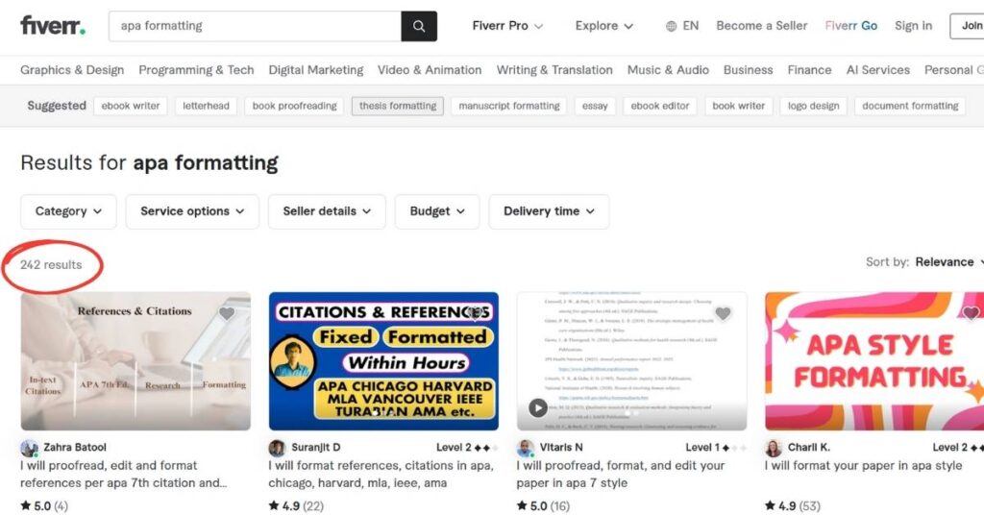This screenshot has width=984, height=515.
Task: Select the book writer suggestion
Action: pos(739,106)
